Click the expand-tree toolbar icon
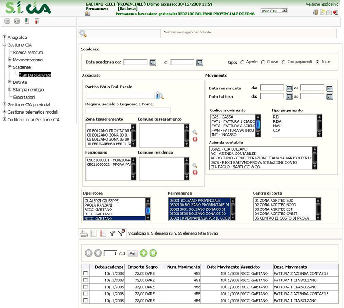 pos(7,21)
